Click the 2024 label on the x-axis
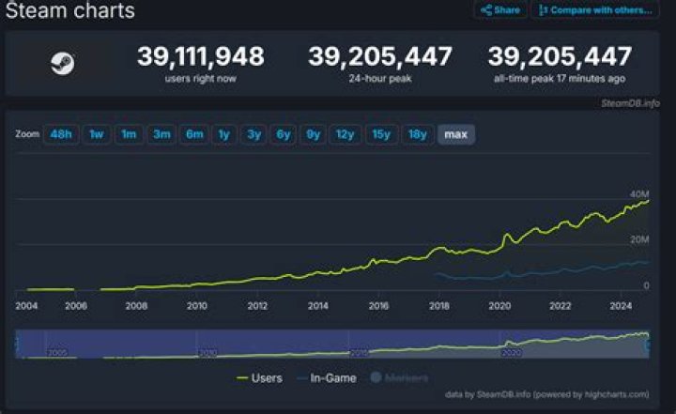676x414 pixels. (621, 306)
